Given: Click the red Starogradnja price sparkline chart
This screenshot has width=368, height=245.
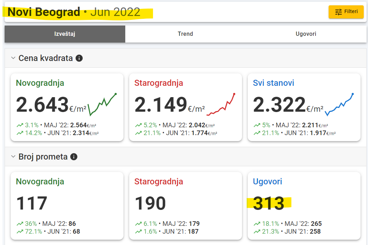Looking at the screenshot, I should pyautogui.click(x=221, y=105).
